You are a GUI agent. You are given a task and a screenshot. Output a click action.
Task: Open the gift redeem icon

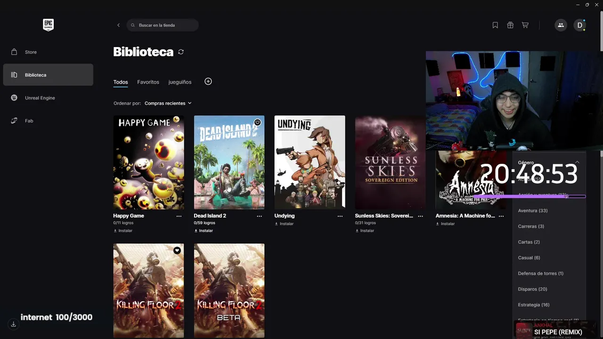pos(510,25)
